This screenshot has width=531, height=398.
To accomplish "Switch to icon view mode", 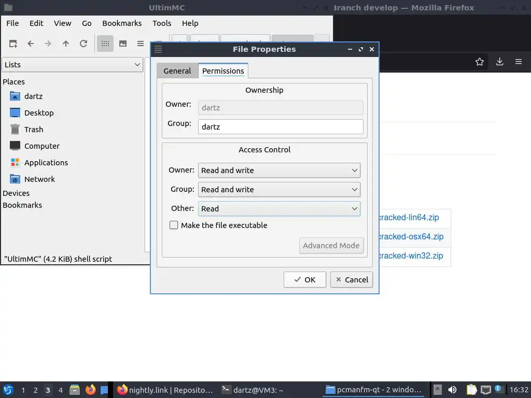I will (x=105, y=44).
